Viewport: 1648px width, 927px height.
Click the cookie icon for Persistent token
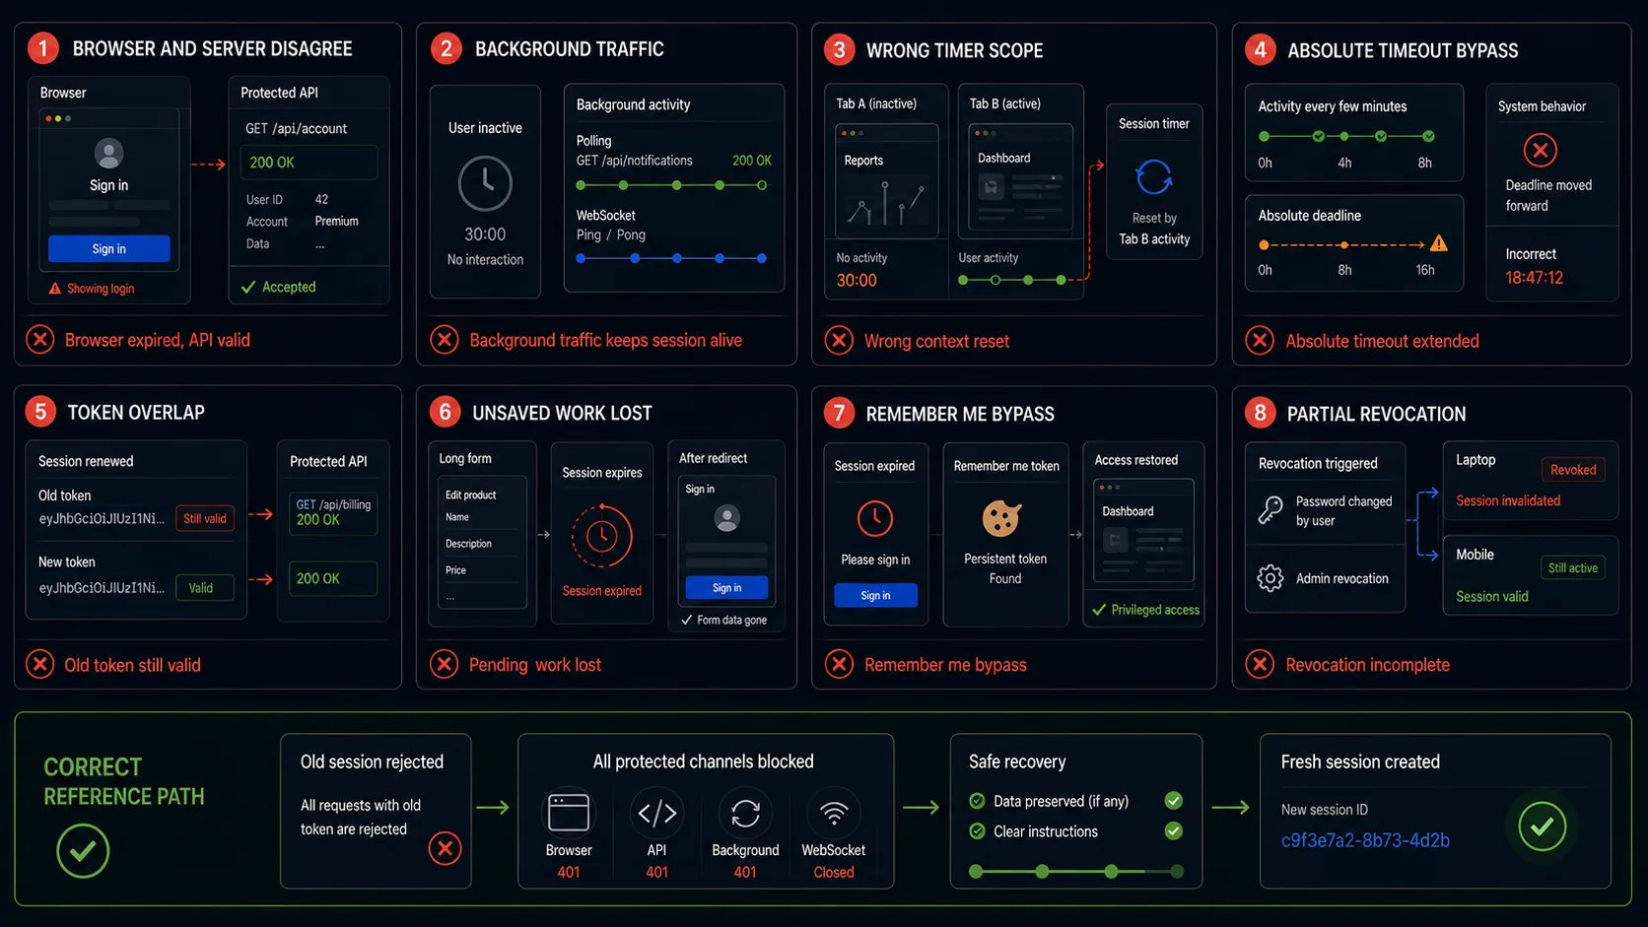(x=1001, y=518)
